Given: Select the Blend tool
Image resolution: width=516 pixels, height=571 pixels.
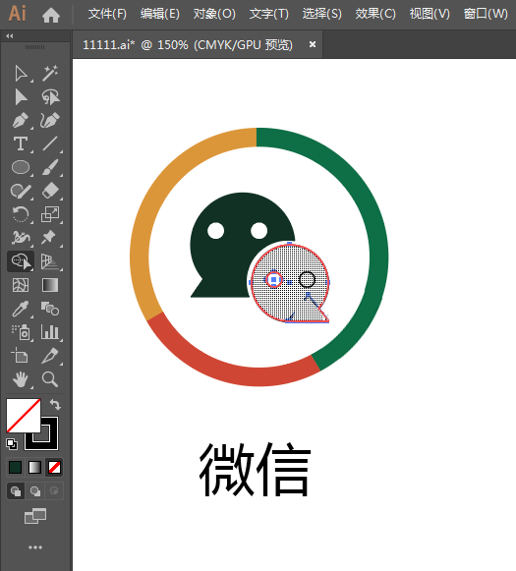Looking at the screenshot, I should (x=50, y=309).
